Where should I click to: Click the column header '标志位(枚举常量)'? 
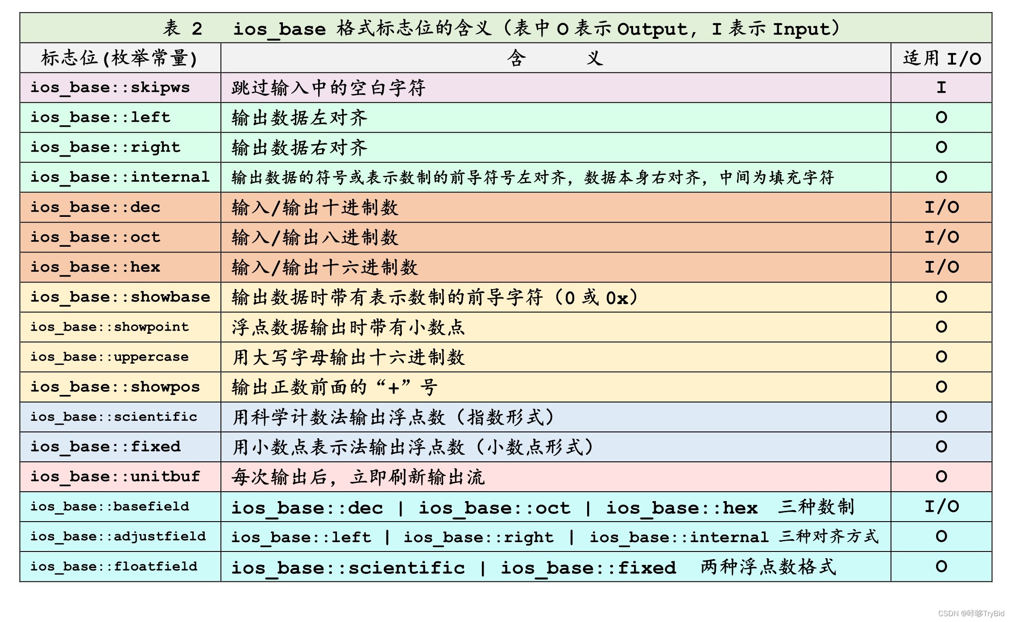120,58
